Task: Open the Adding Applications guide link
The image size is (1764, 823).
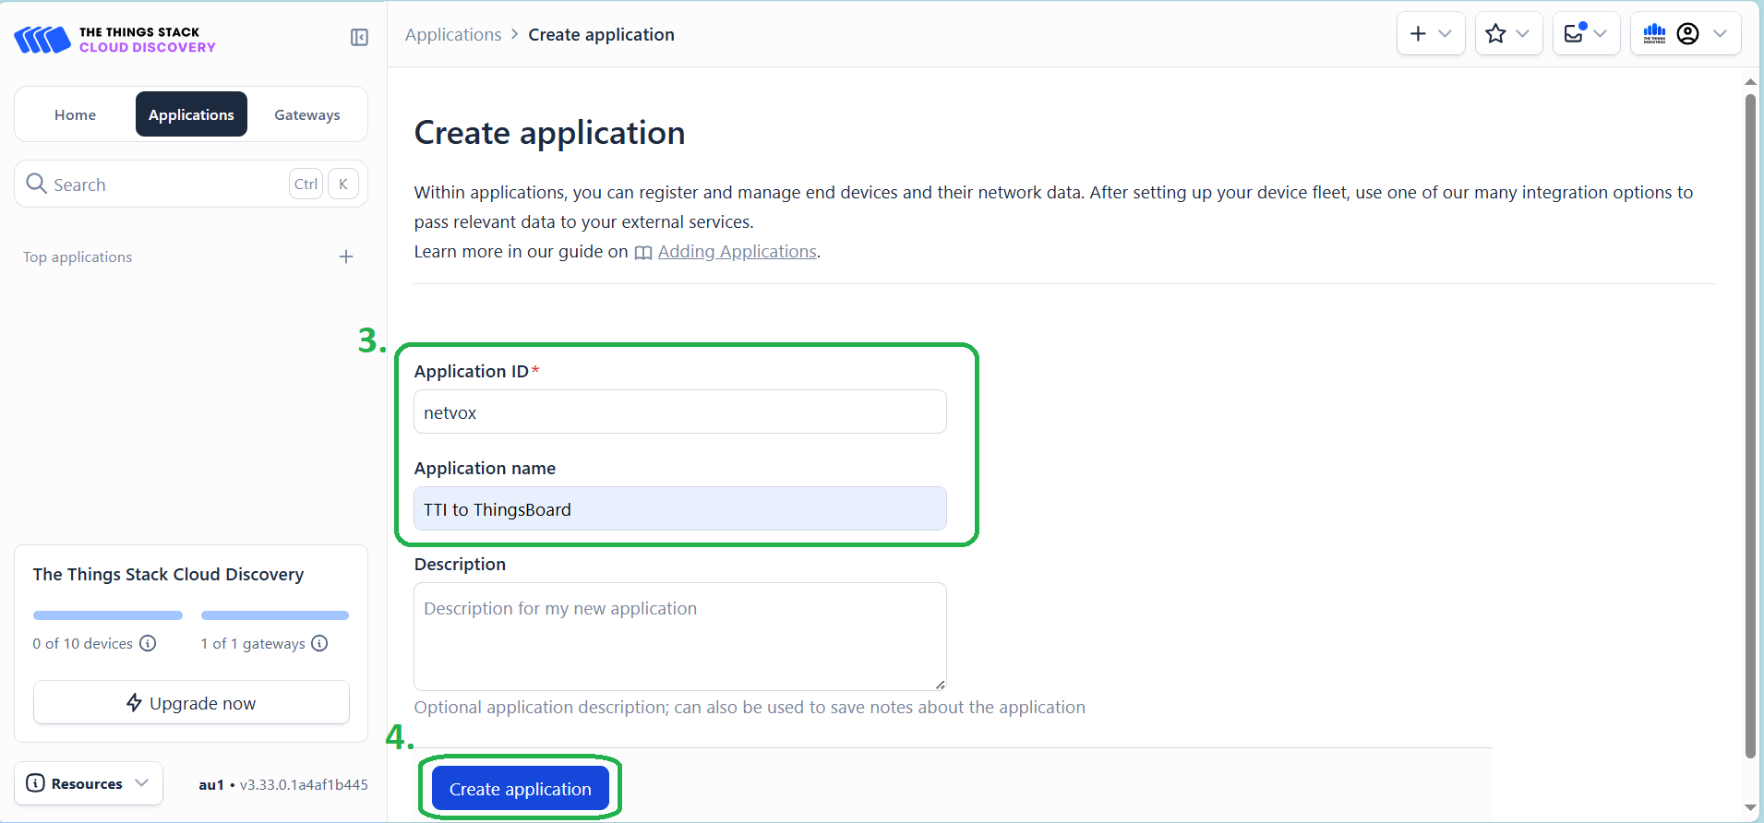Action: tap(737, 252)
